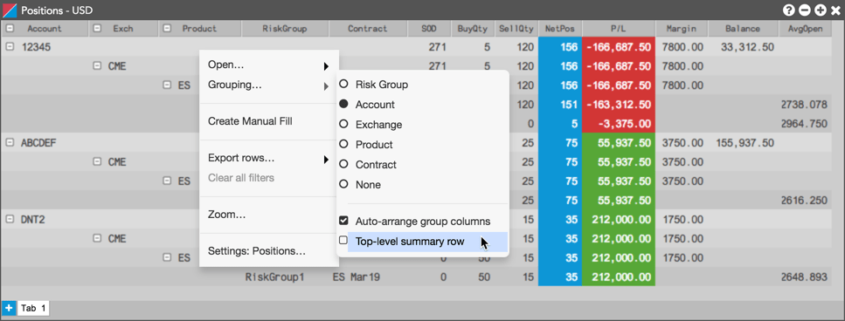Screen dimensions: 845x321
Task: Collapse all Product column groups icon
Action: [x=168, y=29]
